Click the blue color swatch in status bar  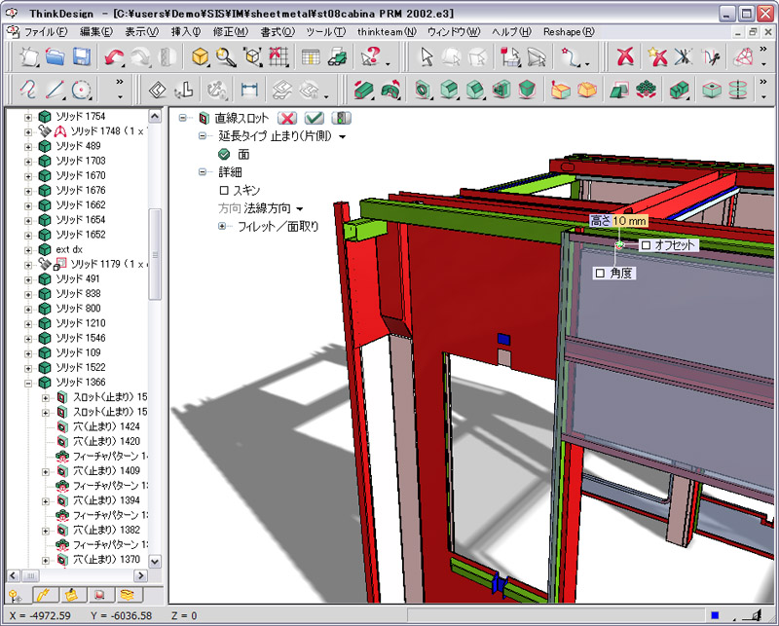point(716,615)
